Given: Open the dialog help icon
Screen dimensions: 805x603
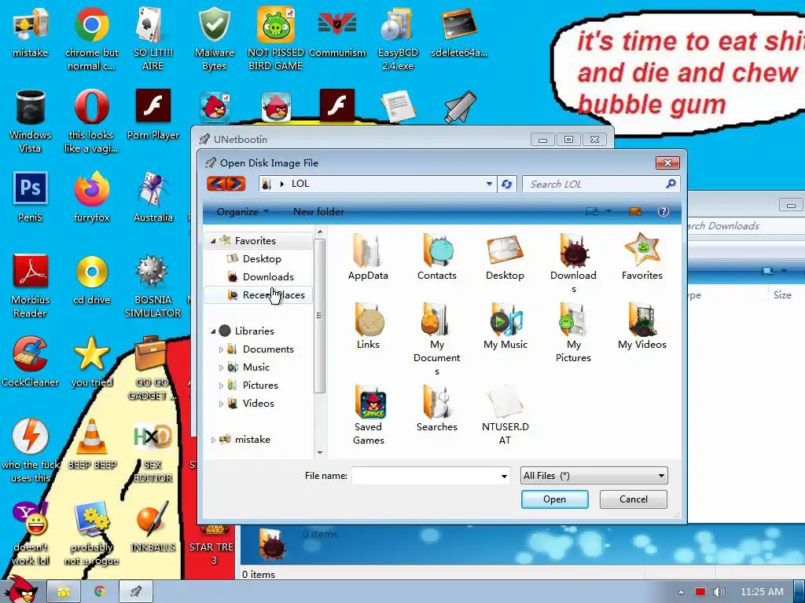Looking at the screenshot, I should coord(663,211).
